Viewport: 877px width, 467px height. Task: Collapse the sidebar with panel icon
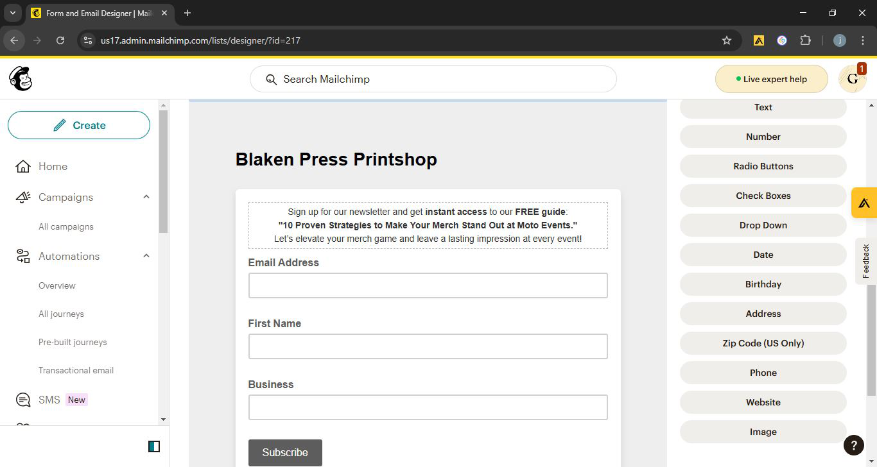pyautogui.click(x=154, y=446)
